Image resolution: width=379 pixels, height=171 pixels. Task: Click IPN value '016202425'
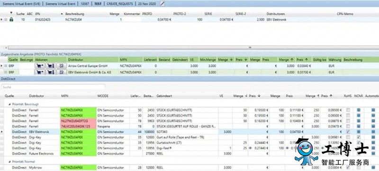[x=43, y=20]
